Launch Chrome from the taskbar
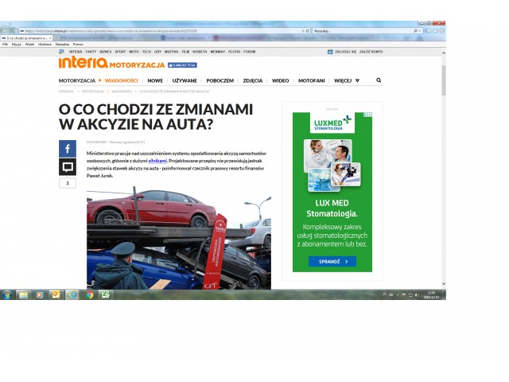Image resolution: width=509 pixels, height=382 pixels. point(89,294)
